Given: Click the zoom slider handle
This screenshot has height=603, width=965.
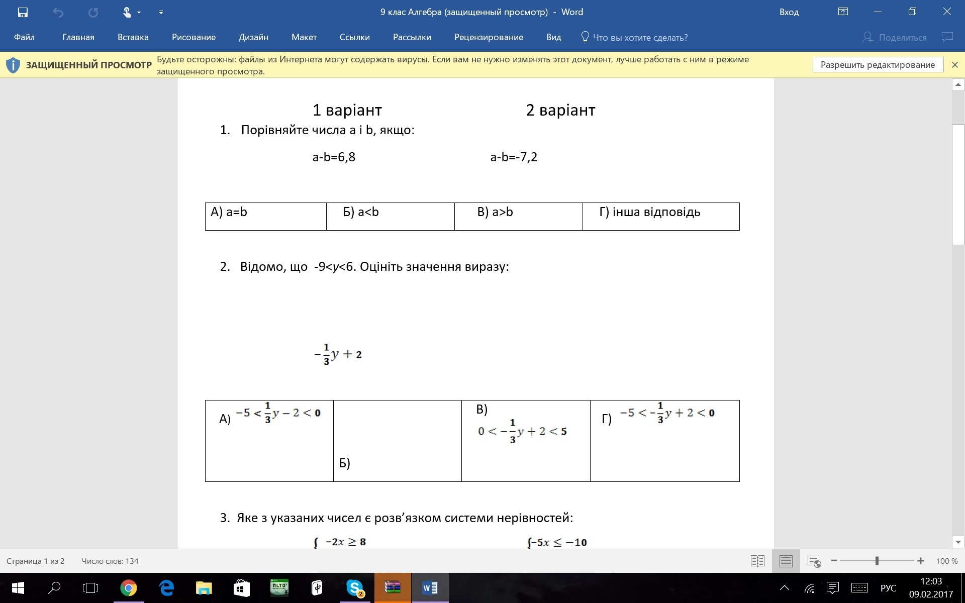Looking at the screenshot, I should (x=877, y=561).
